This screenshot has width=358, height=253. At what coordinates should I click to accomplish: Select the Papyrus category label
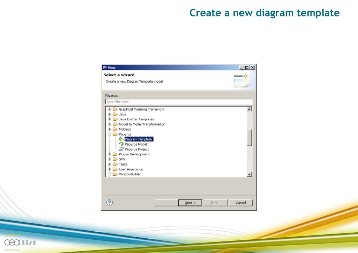(125, 134)
